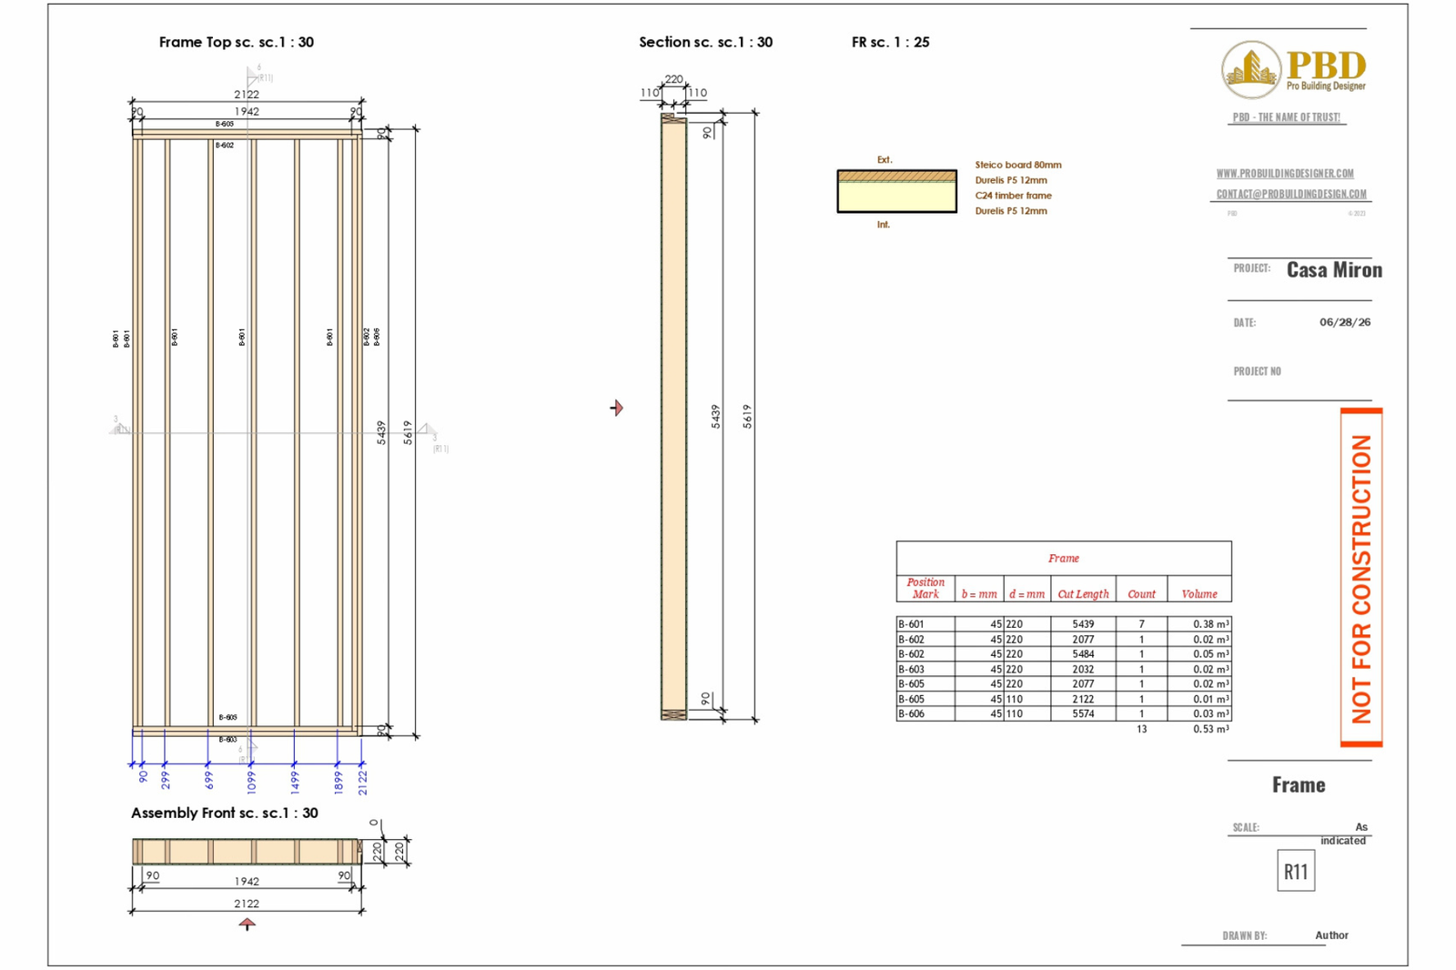Click the blue 1099 stud position dimension
Screen dimensions: 1456x970
(x=251, y=783)
